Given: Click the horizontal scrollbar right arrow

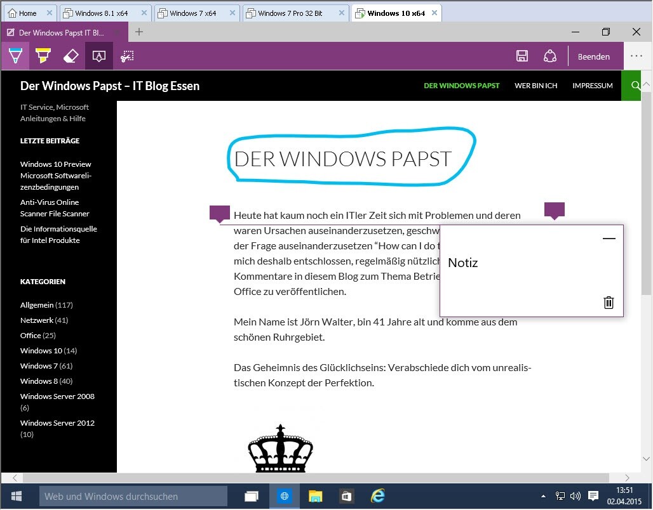Looking at the screenshot, I should pyautogui.click(x=628, y=478).
